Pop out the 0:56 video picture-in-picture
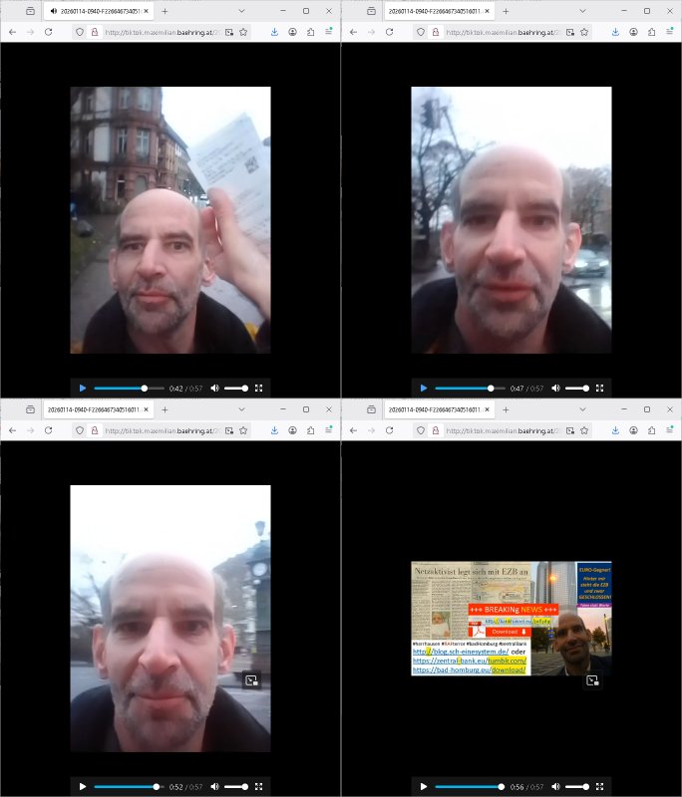 [592, 681]
